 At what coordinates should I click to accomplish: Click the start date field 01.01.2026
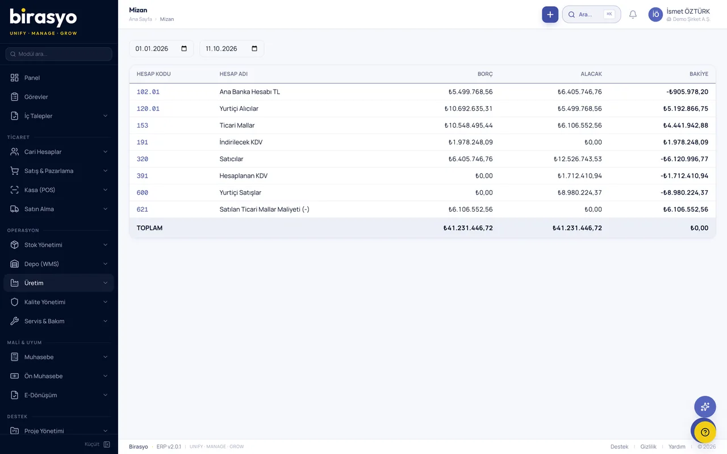161,49
